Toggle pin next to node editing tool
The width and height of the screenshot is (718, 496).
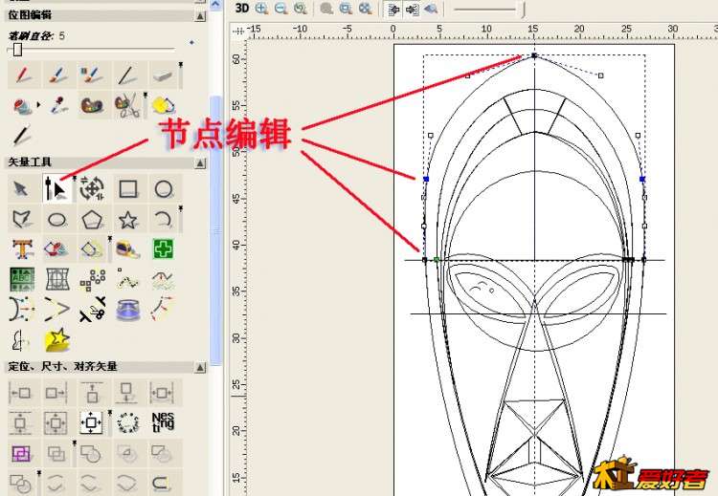point(75,179)
